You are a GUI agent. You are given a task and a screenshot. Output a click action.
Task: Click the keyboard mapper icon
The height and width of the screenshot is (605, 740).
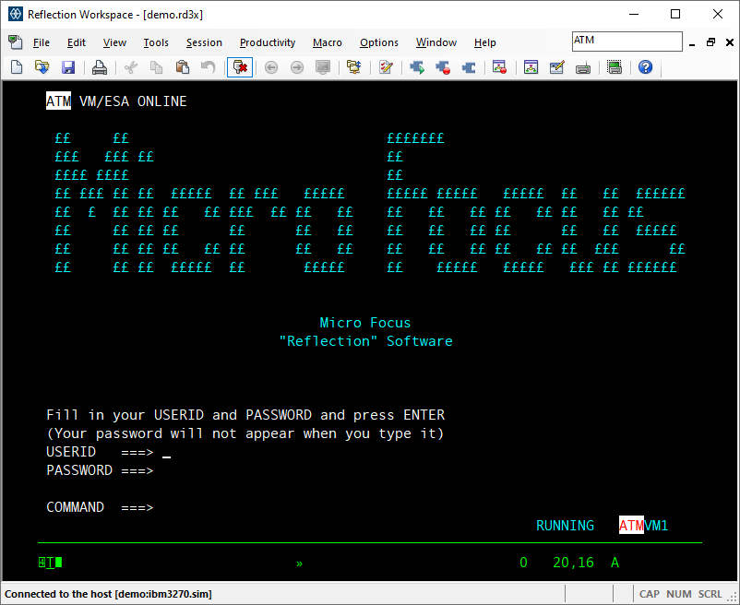[583, 68]
